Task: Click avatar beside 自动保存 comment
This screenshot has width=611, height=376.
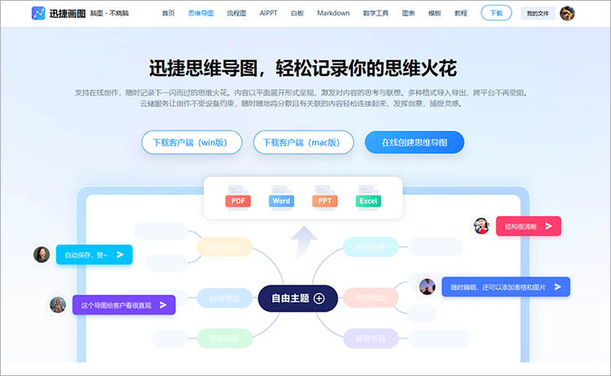Action: click(42, 254)
